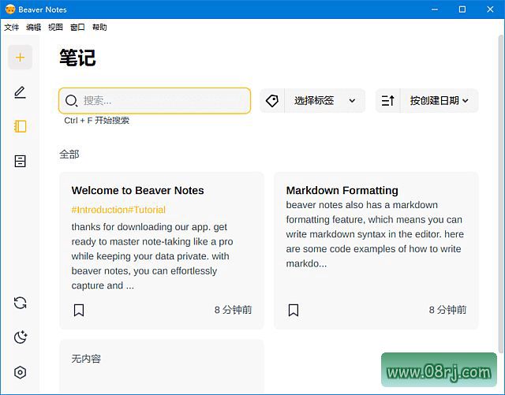The image size is (505, 395).
Task: Open the archive icon in sidebar
Action: pyautogui.click(x=20, y=161)
